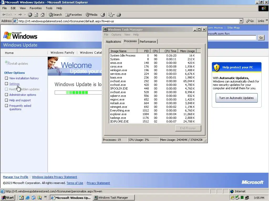Select the SPOOLSV.EXE process row
This screenshot has height=201, width=269.
pos(155,88)
